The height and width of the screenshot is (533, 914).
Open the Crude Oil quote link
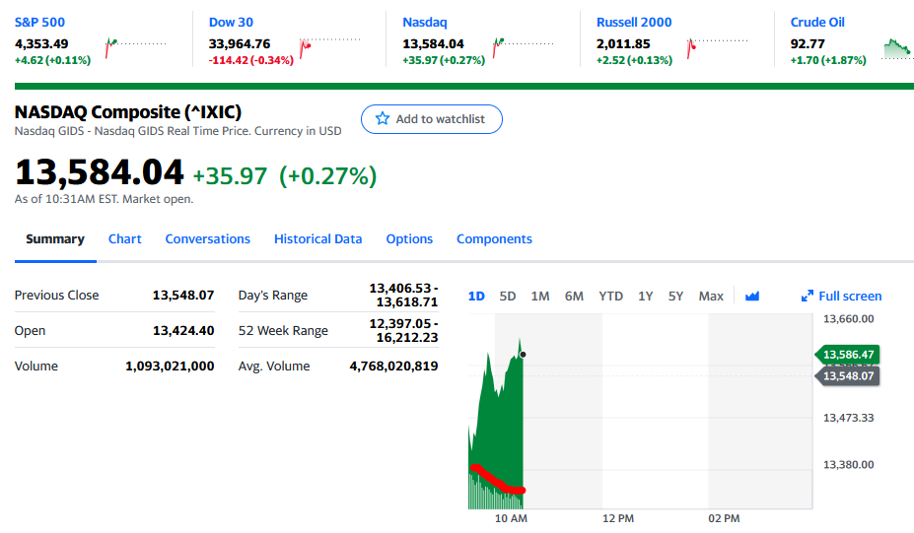point(817,22)
